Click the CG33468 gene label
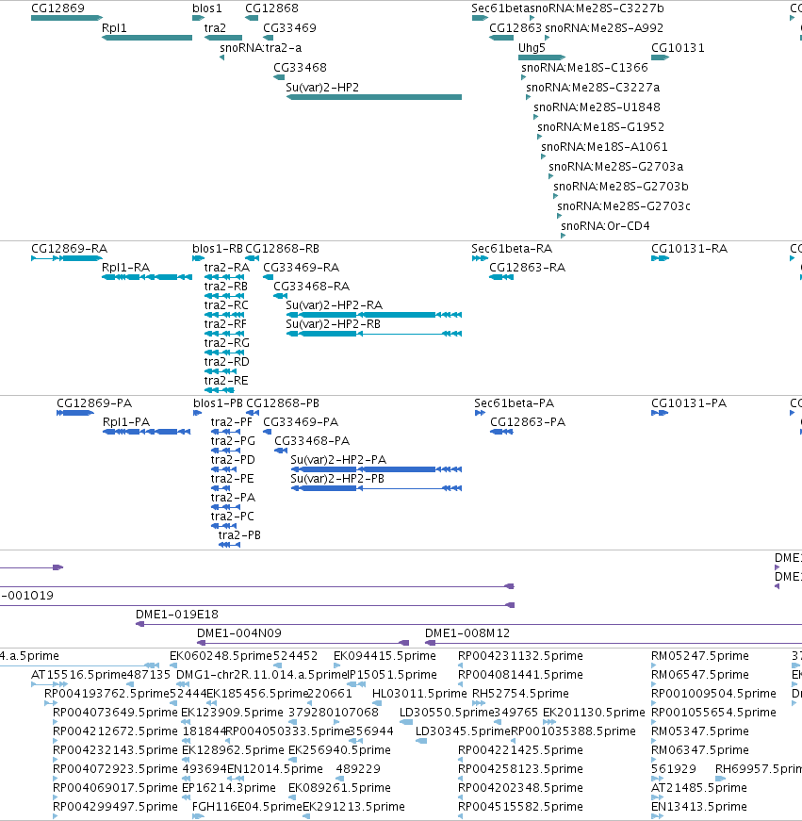The image size is (802, 821). [x=300, y=68]
